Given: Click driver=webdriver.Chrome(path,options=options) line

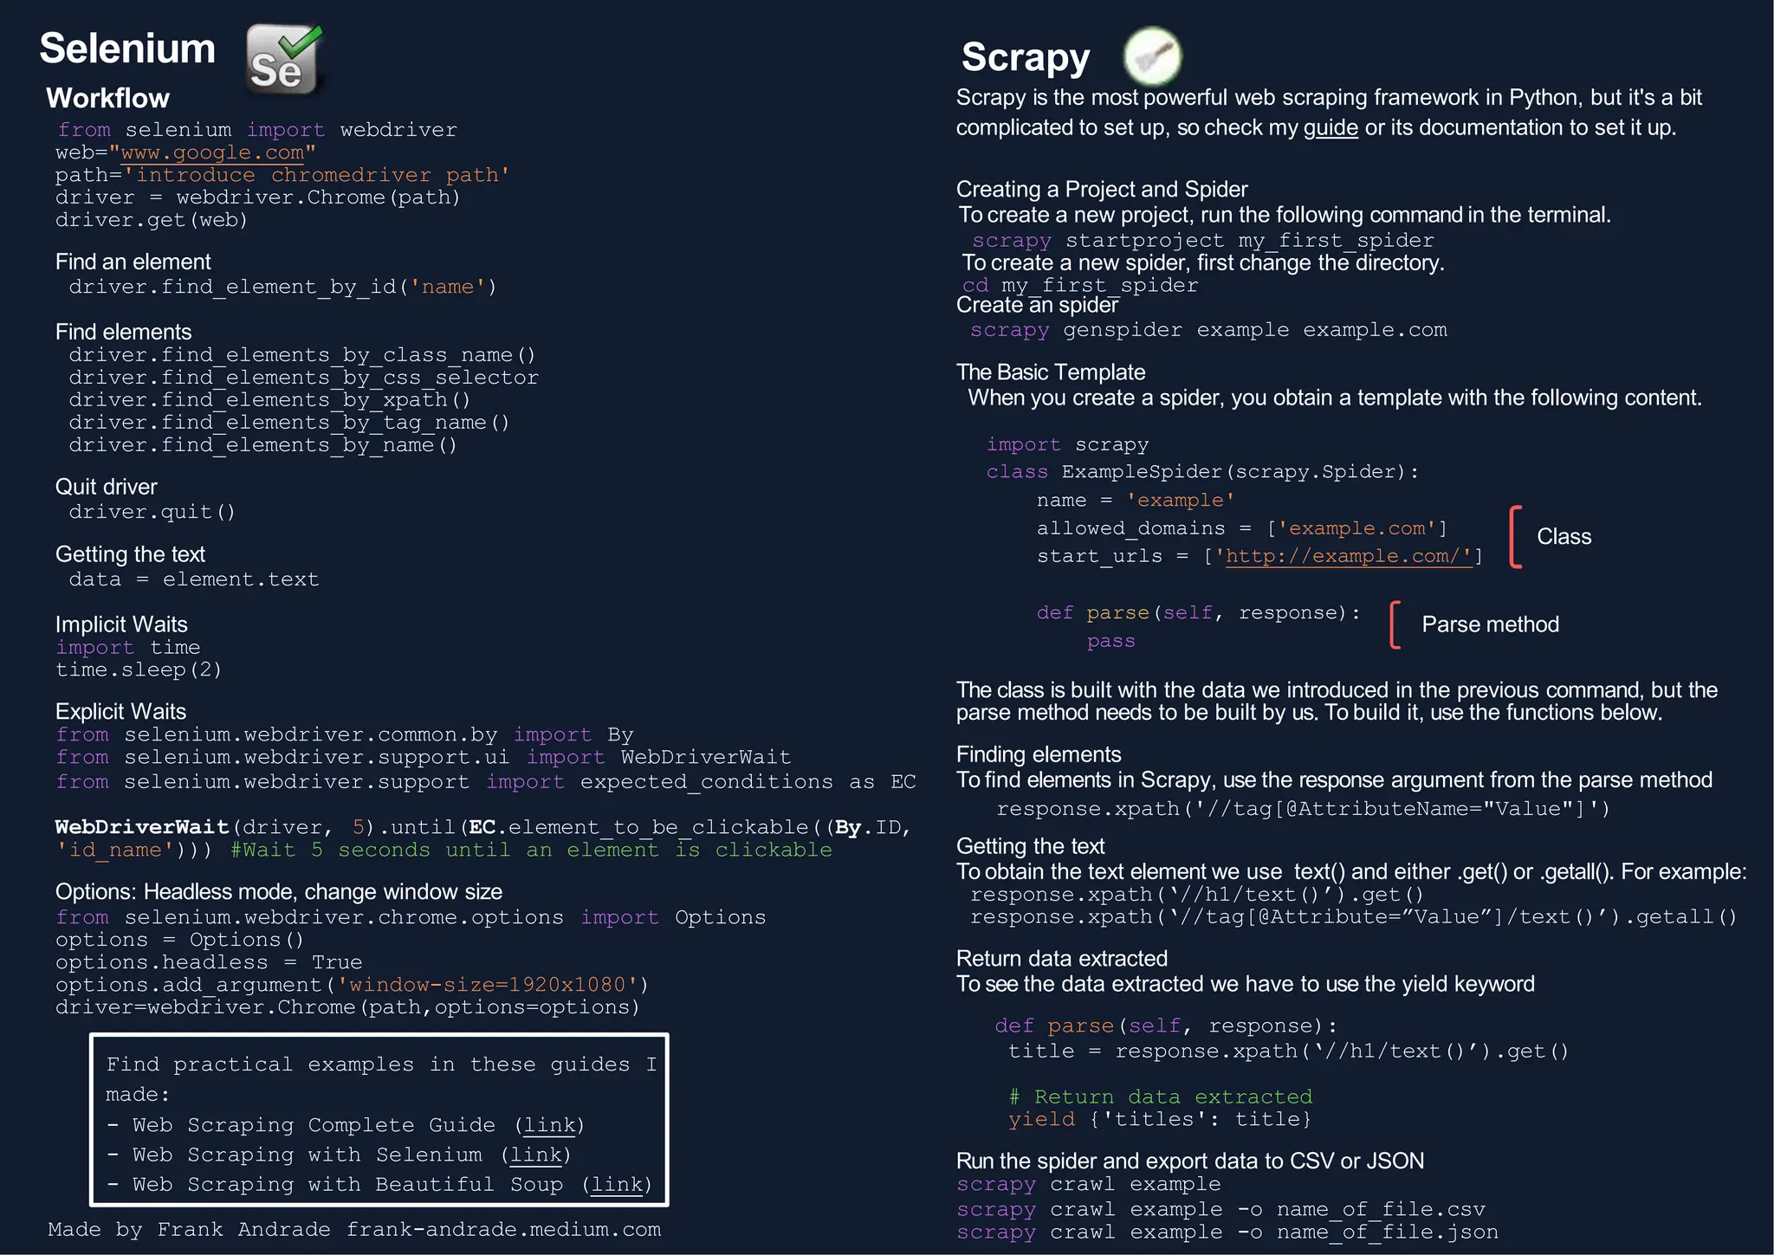Looking at the screenshot, I should pyautogui.click(x=347, y=1007).
